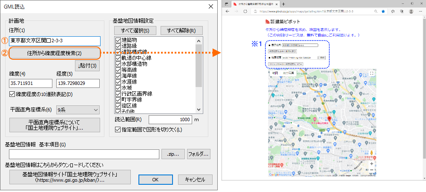This screenshot has height=192, width=426.
Task: Zoom in the map with plus button
Action: pyautogui.click(x=371, y=163)
